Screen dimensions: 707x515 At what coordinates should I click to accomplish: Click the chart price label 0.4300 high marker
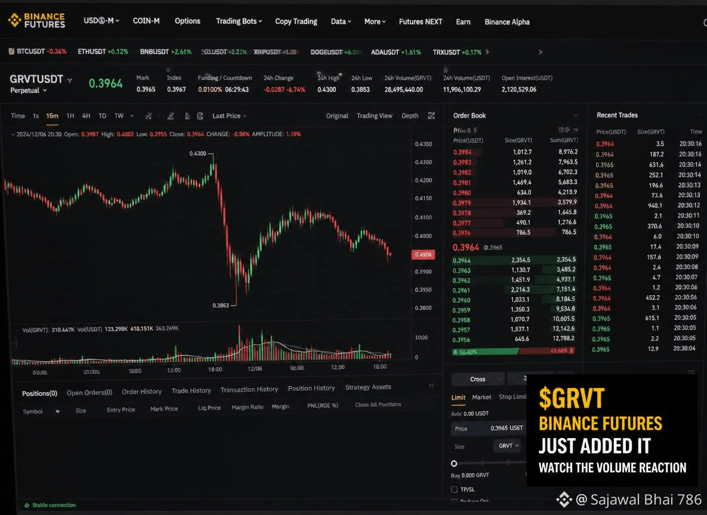click(x=198, y=154)
